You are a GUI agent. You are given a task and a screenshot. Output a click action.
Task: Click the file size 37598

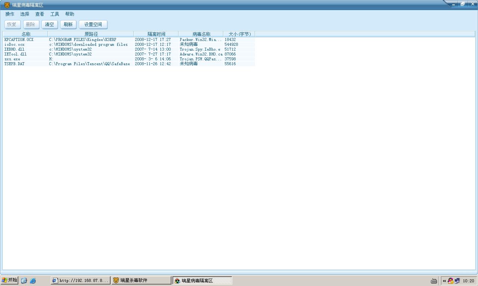point(230,59)
